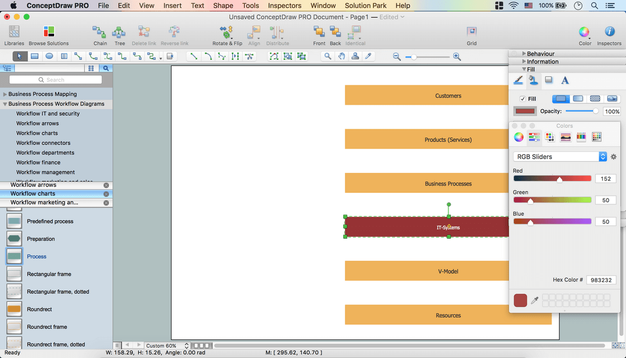Open the Libraries panel button
This screenshot has width=626, height=358.
pos(14,35)
